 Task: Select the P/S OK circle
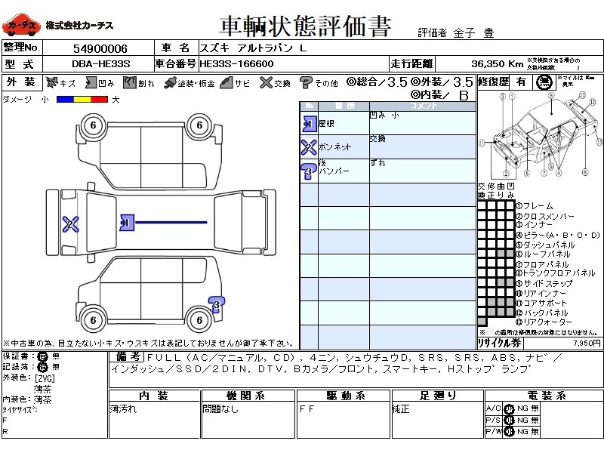click(x=509, y=421)
